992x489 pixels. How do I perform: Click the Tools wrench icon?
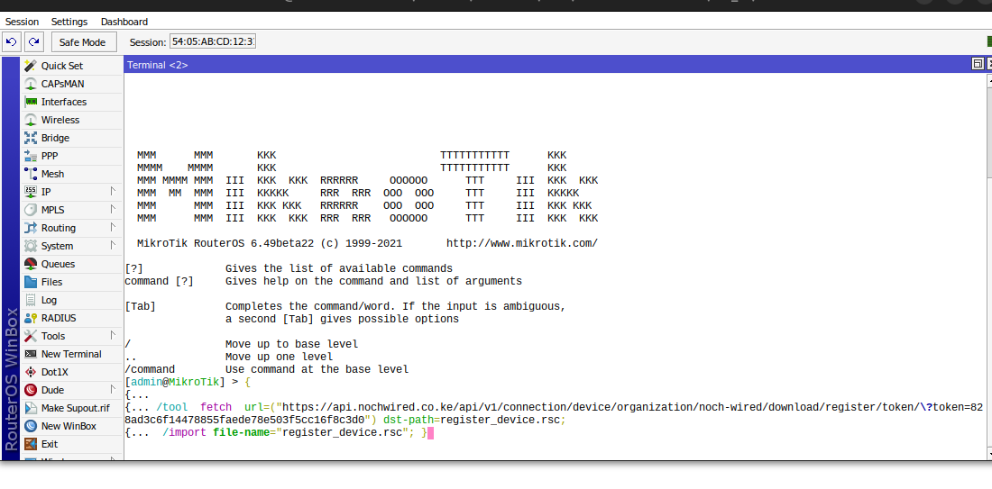31,336
